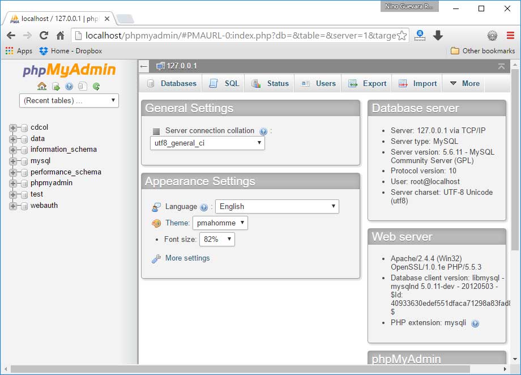Viewport: 521px width, 375px height.
Task: Open the information_schema database name
Action: coord(63,150)
